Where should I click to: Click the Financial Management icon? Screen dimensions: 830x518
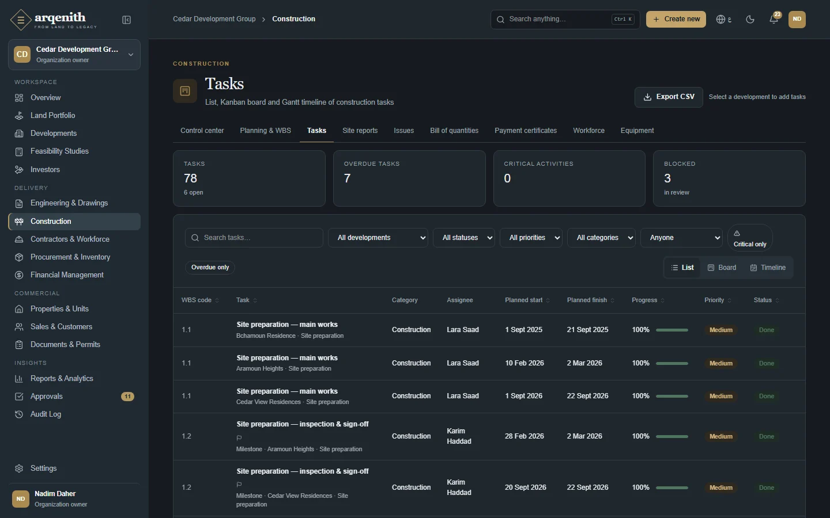coord(19,275)
